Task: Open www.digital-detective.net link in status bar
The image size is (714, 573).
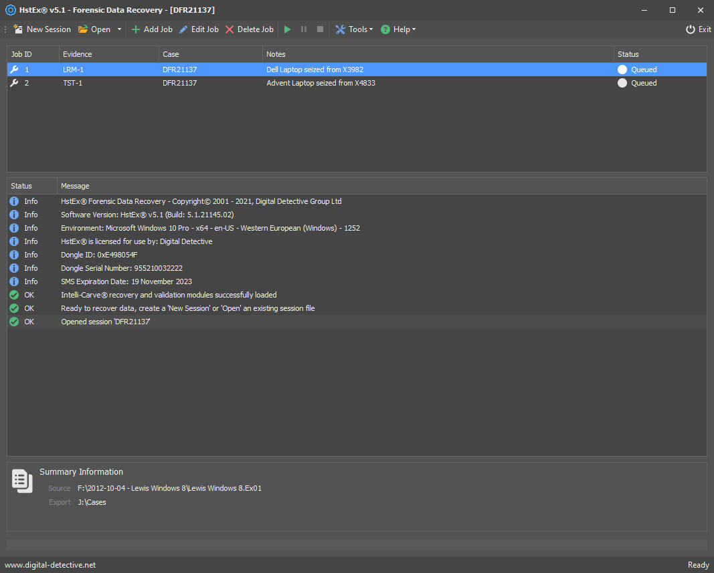Action: pos(50,565)
